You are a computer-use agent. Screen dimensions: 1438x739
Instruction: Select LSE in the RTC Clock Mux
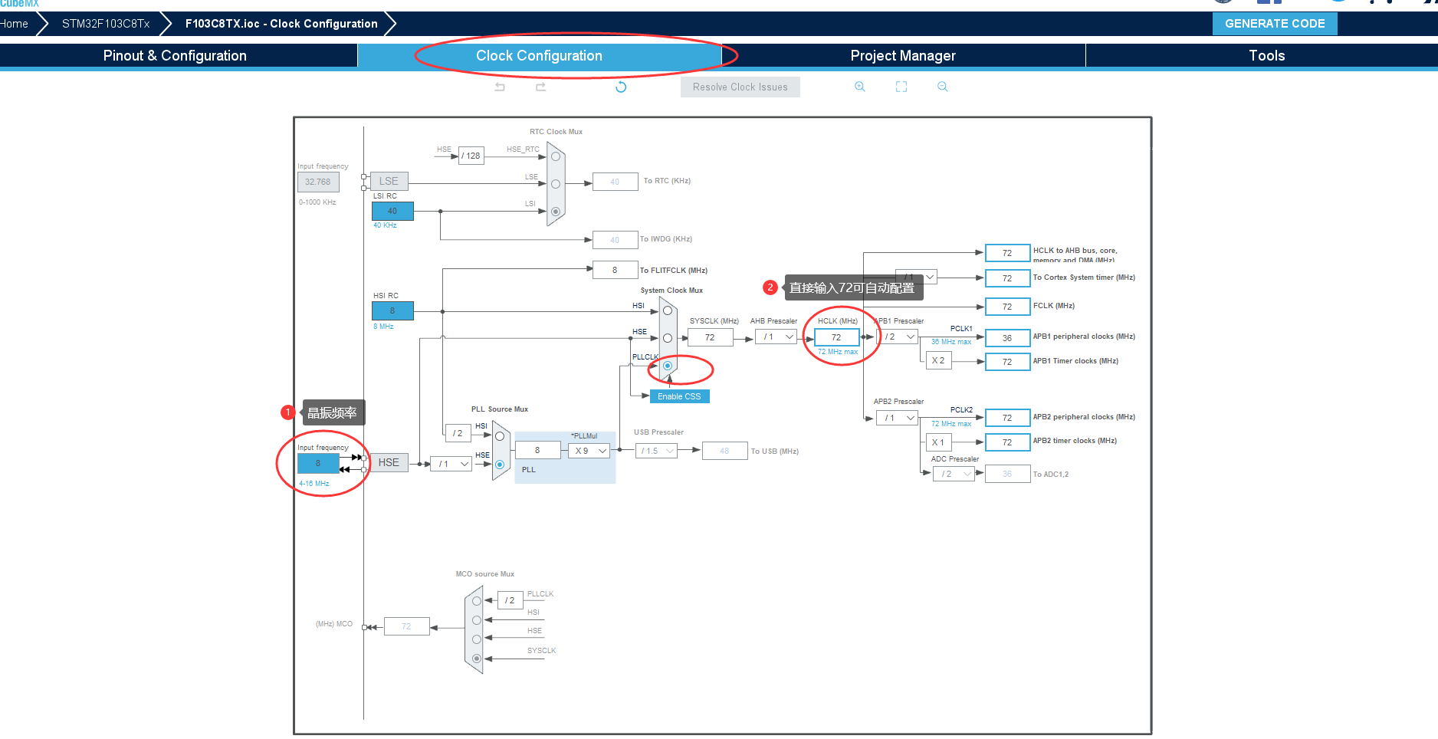coord(556,184)
